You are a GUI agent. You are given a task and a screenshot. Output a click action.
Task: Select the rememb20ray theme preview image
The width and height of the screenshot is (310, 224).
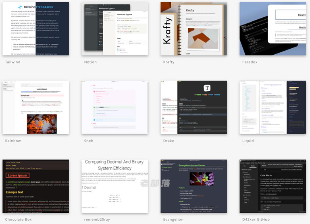click(114, 186)
